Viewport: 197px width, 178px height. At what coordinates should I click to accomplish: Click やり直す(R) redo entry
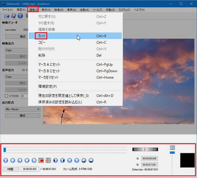coord(75,23)
